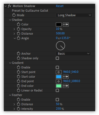Use the Start color eyedropper
99x115 pixels.
pyautogui.click(x=66, y=77)
